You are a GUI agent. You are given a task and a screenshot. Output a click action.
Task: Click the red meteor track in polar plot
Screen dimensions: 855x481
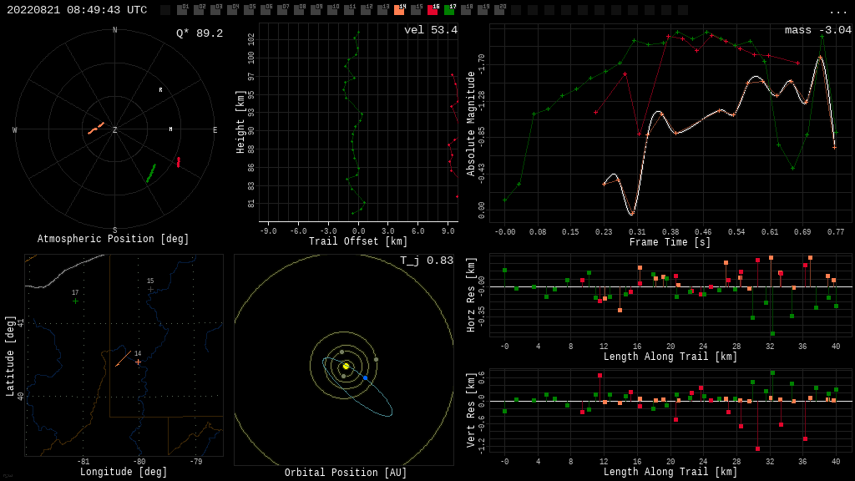pyautogui.click(x=179, y=162)
